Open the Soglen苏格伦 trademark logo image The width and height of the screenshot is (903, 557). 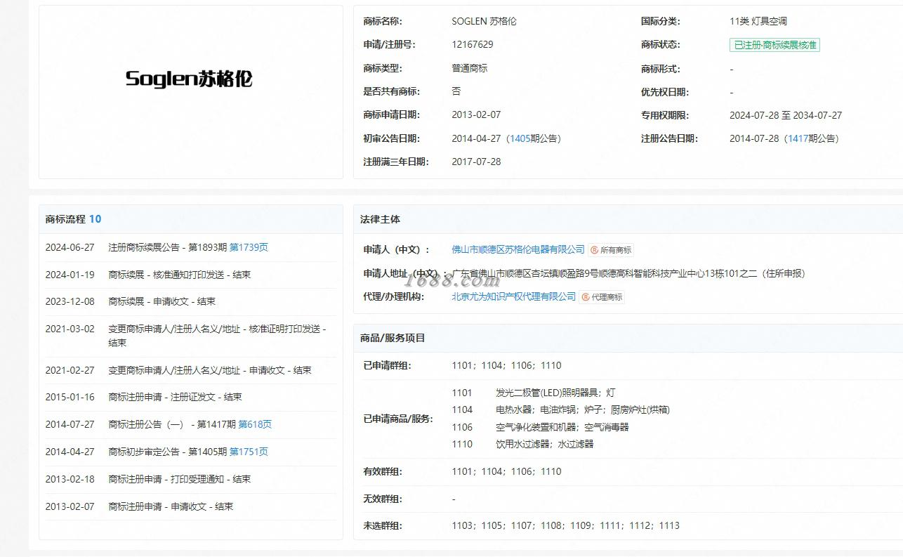point(189,79)
